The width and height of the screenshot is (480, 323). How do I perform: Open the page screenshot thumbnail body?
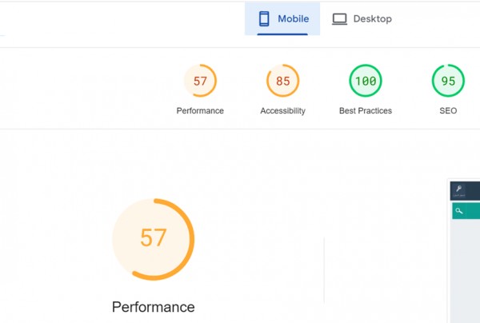coord(466,272)
